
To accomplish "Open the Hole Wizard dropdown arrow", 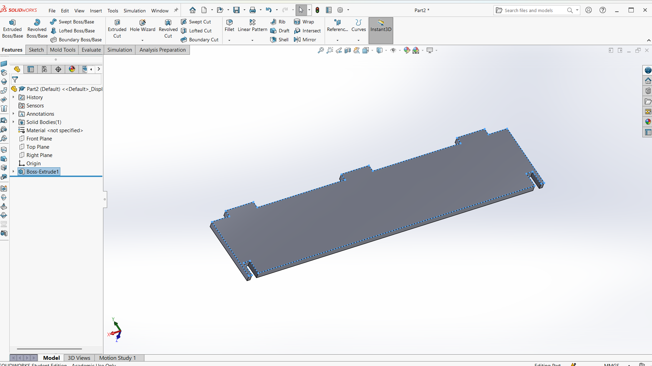I will click(143, 40).
